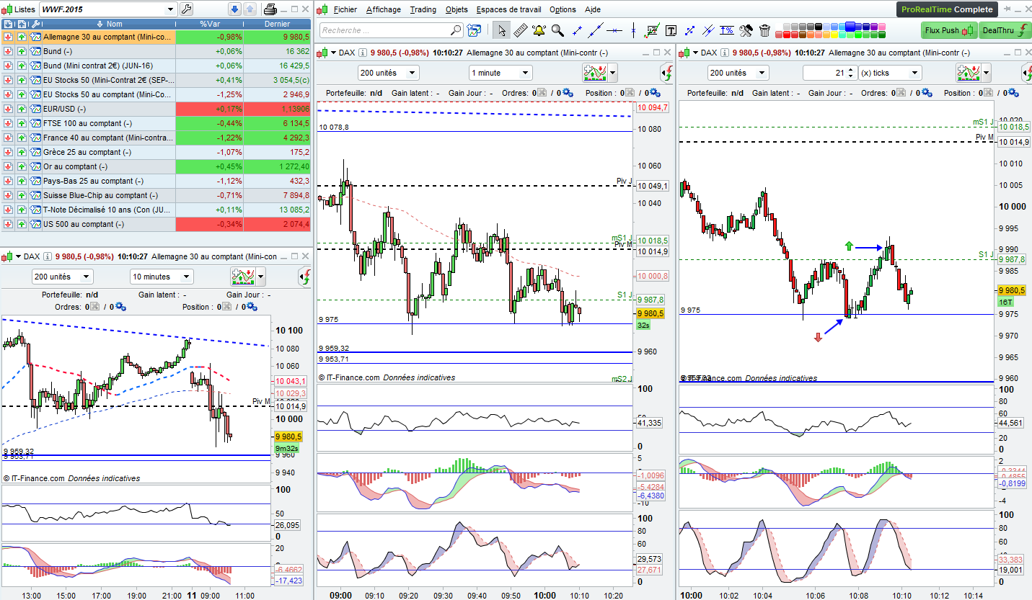Open orders settings gear in 1 minute chart

(568, 93)
